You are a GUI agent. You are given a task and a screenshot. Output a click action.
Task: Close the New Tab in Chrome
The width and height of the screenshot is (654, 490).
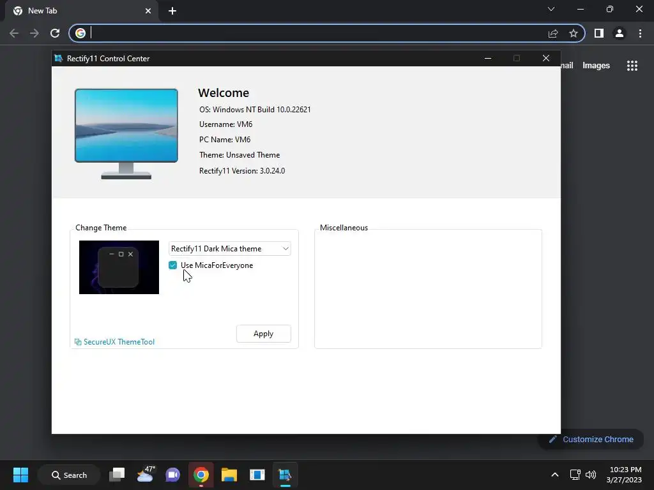pos(148,11)
